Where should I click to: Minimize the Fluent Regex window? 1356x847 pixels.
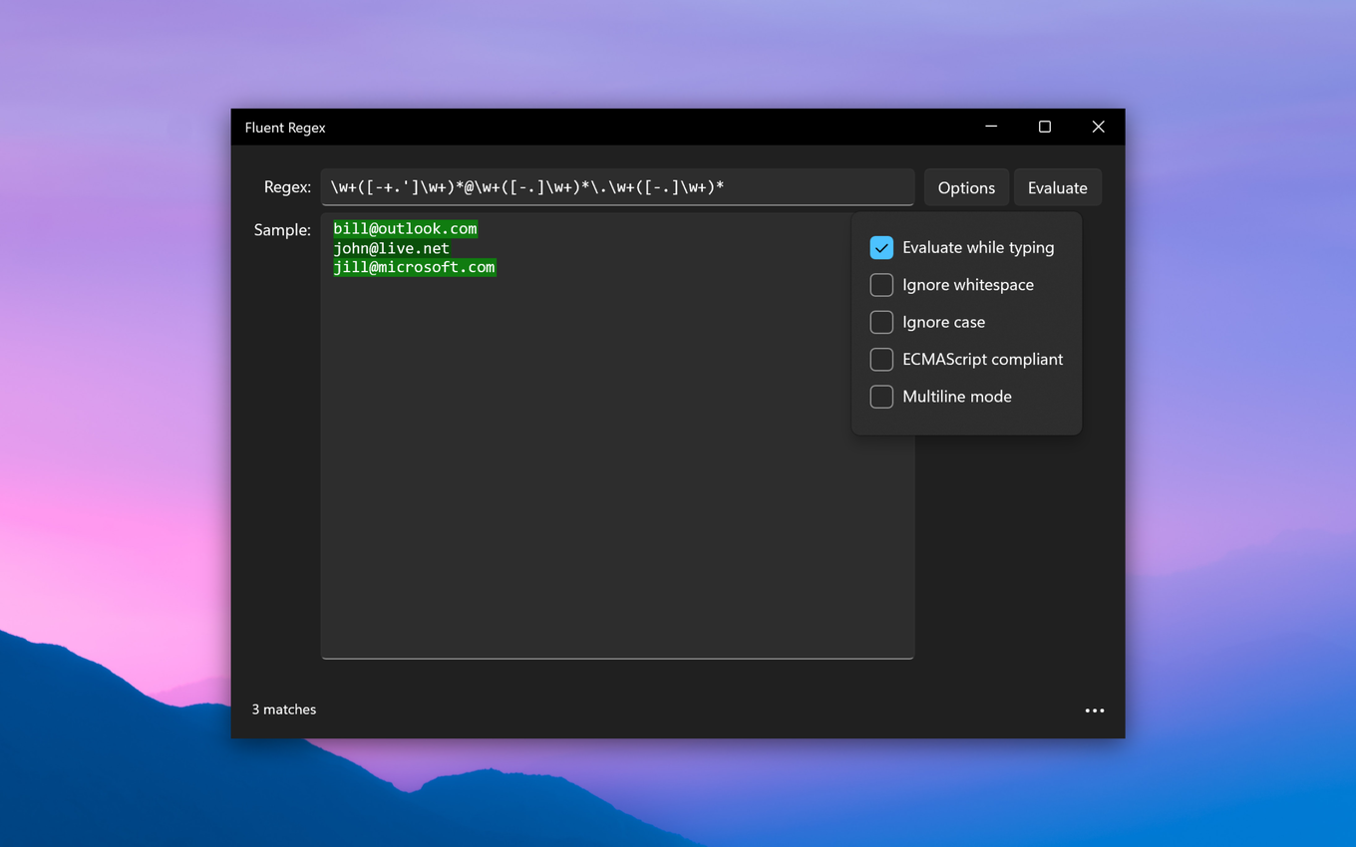(x=991, y=127)
